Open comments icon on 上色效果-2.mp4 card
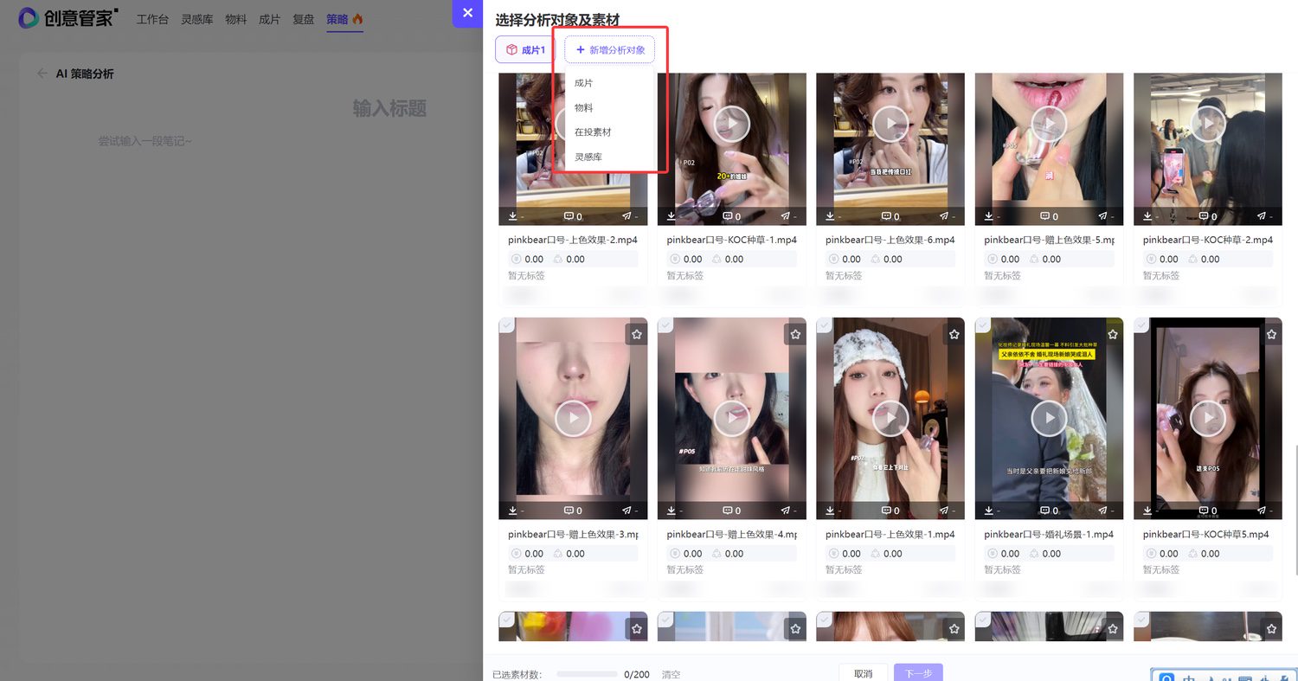Image resolution: width=1298 pixels, height=681 pixels. pyautogui.click(x=569, y=216)
